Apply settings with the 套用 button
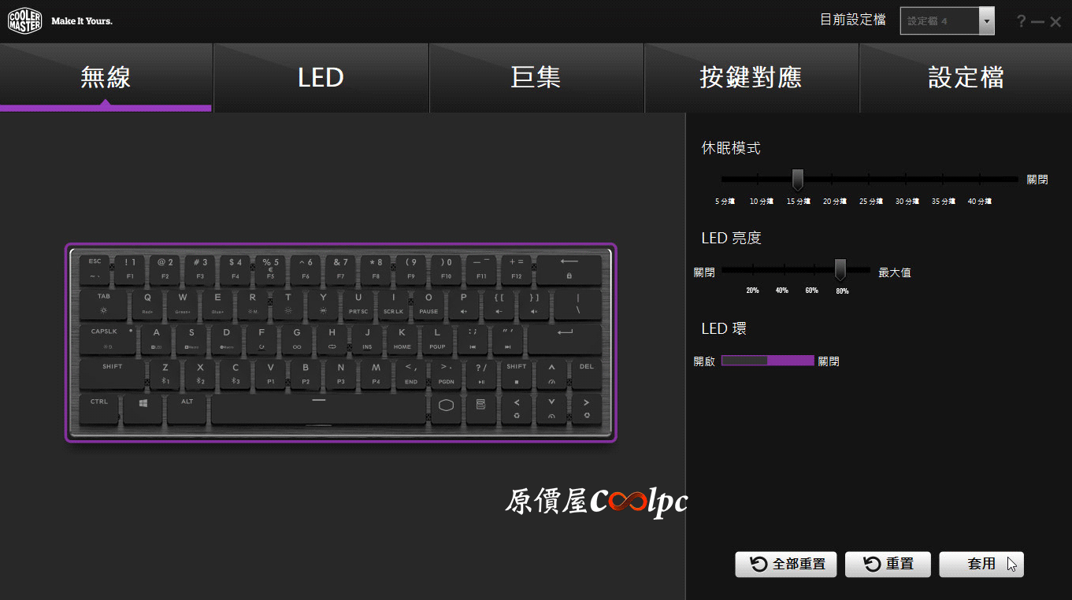 pyautogui.click(x=981, y=564)
